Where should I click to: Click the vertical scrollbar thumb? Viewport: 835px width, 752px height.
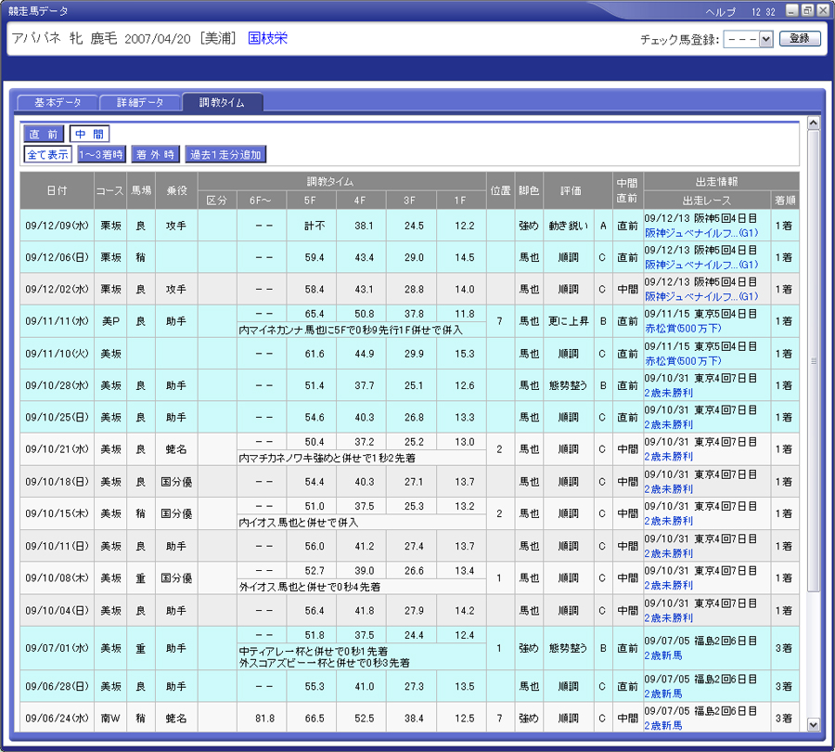(814, 362)
